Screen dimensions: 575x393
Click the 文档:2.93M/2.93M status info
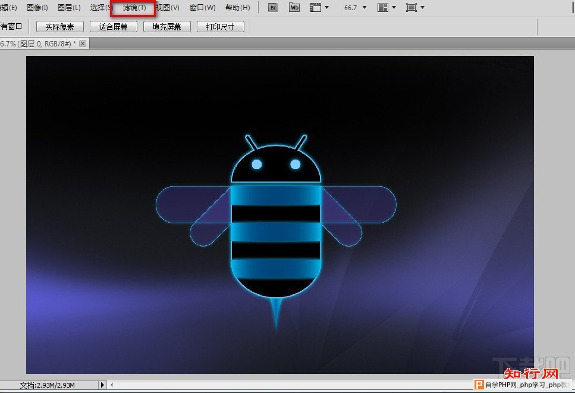(x=48, y=385)
